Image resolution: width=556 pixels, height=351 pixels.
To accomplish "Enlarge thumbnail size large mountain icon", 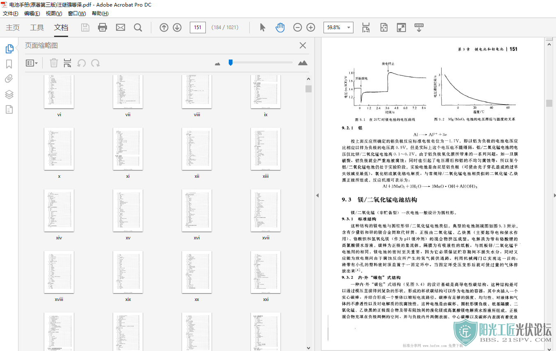I will [303, 63].
